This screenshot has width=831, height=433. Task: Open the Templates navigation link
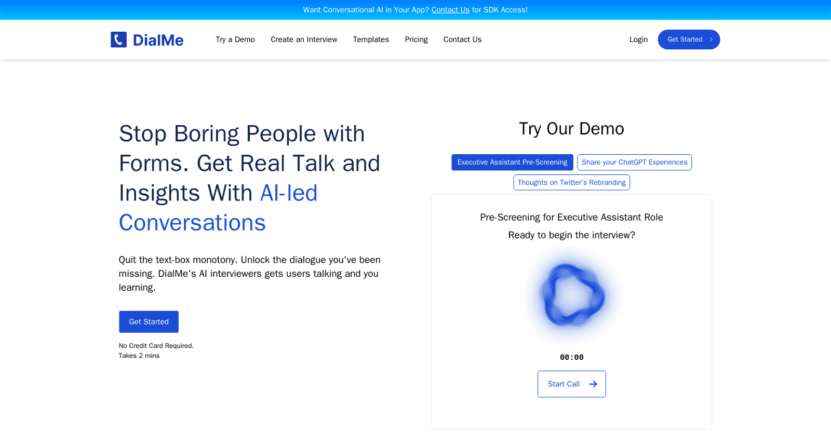tap(371, 39)
